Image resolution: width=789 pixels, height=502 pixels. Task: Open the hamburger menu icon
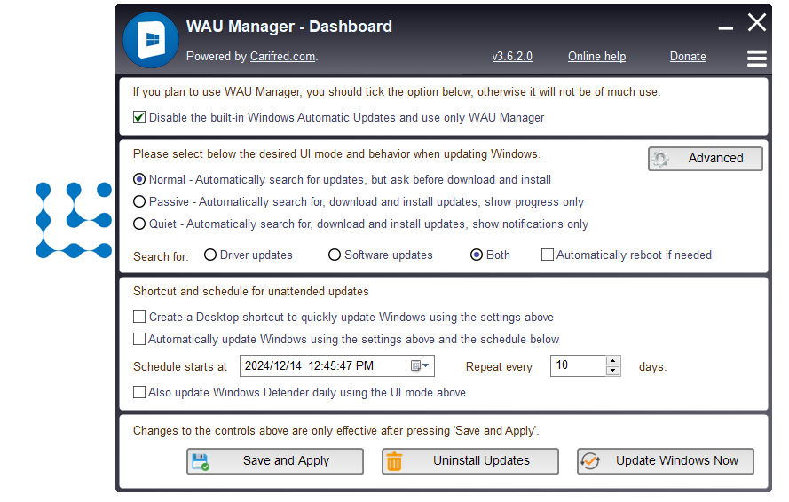[x=756, y=59]
